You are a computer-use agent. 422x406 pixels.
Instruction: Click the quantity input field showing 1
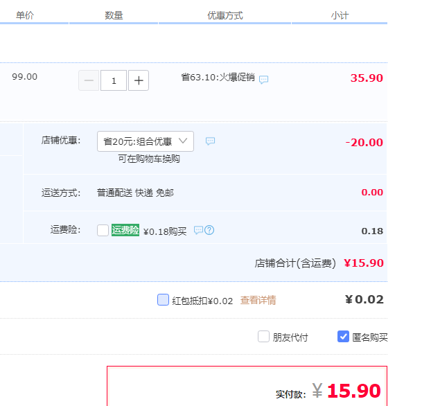[114, 80]
